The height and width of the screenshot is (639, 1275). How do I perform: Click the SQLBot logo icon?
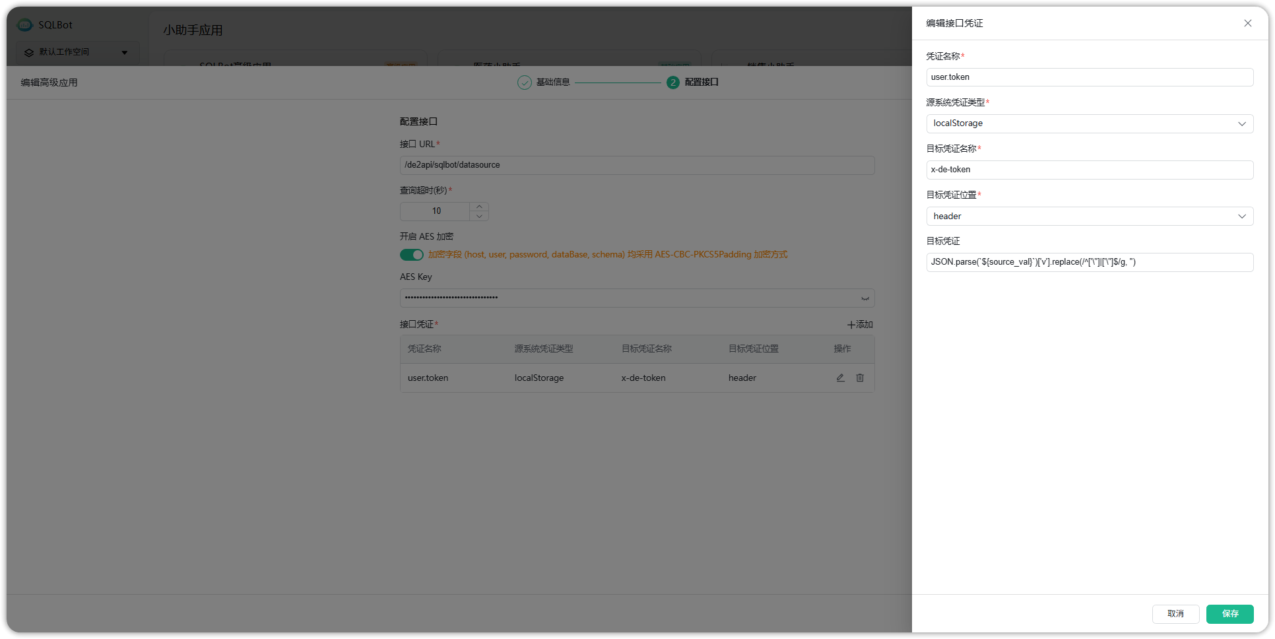coord(25,25)
